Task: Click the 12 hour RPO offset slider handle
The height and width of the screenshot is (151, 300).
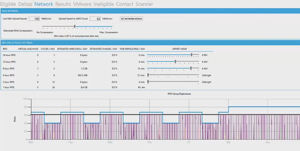Action: click(176, 61)
